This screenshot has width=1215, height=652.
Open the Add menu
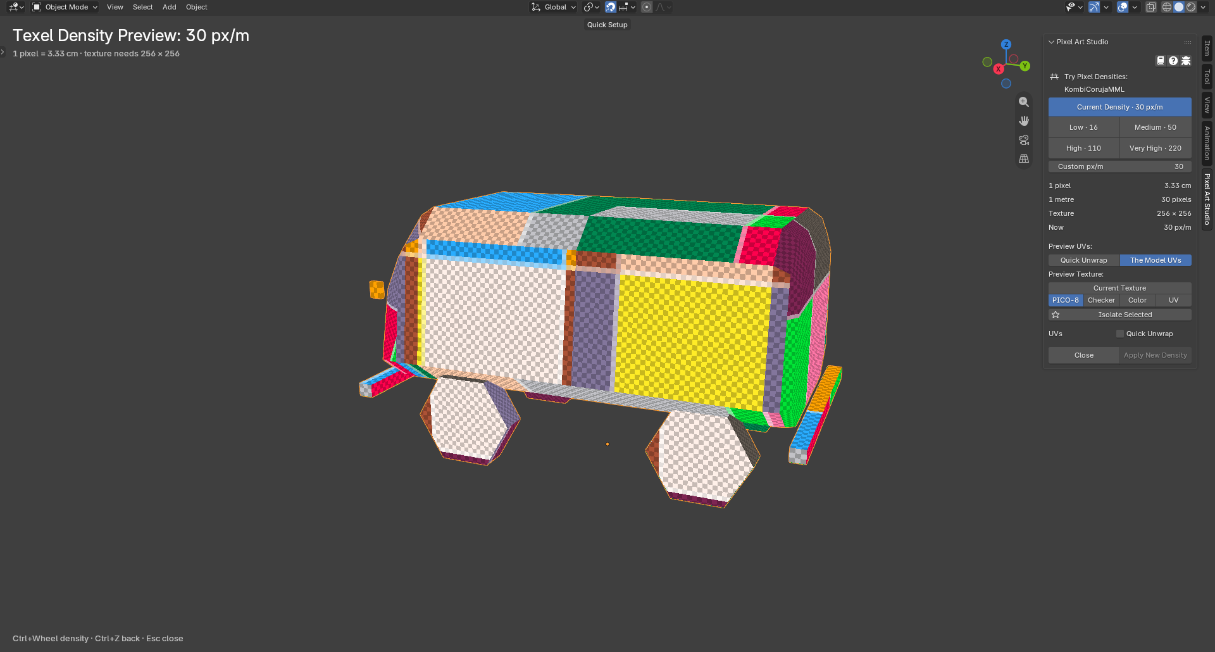(170, 7)
